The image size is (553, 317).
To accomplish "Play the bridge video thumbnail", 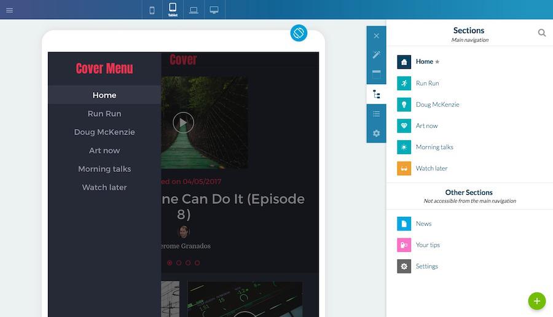I will coord(183,122).
